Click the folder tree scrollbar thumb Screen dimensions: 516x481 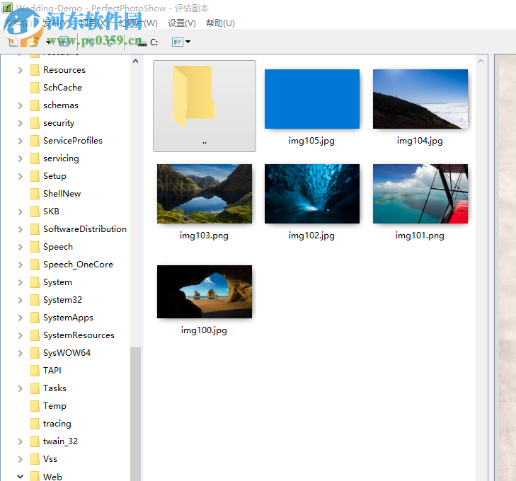point(136,414)
